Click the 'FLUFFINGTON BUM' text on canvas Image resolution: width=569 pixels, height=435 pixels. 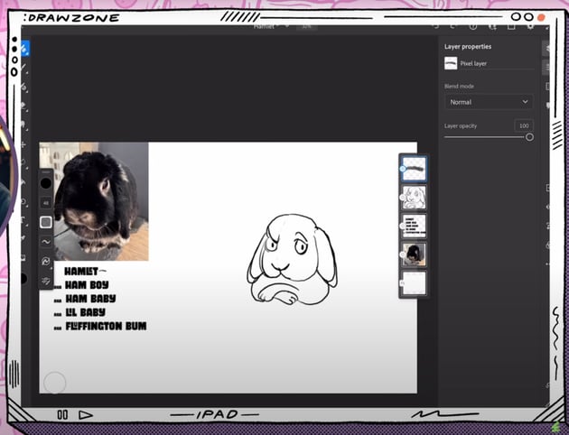[x=106, y=327]
